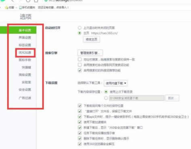Viewport: 191px width, 149px height.
Task: Click the D:\360安全浏览器下载 path field
Action: tap(136, 98)
